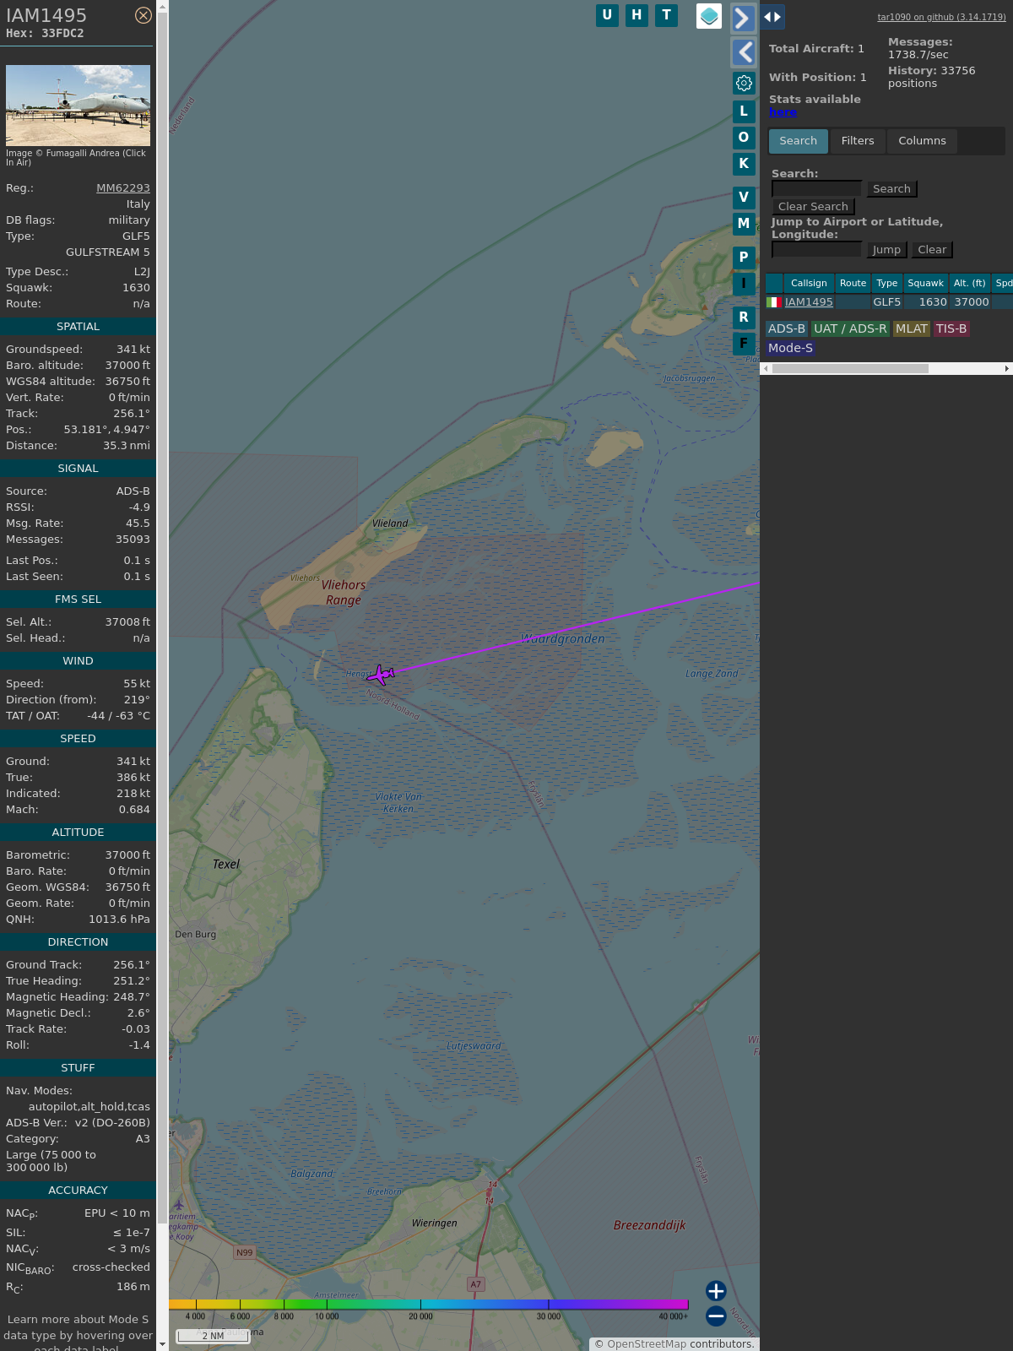
Task: Open the stats available 'here' link
Action: point(783,112)
